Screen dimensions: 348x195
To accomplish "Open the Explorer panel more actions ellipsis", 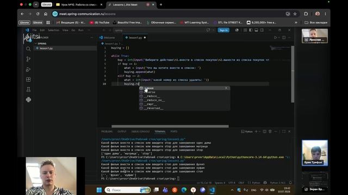I will click(92, 37).
